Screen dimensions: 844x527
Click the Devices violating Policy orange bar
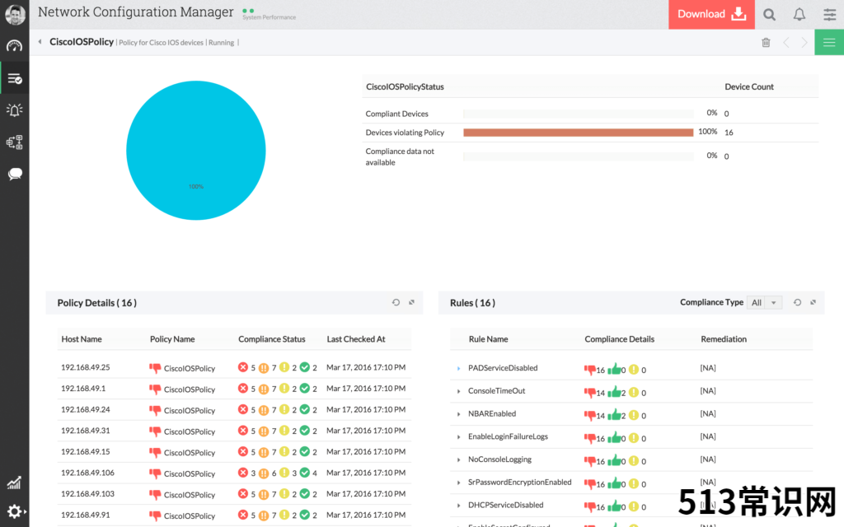click(578, 133)
